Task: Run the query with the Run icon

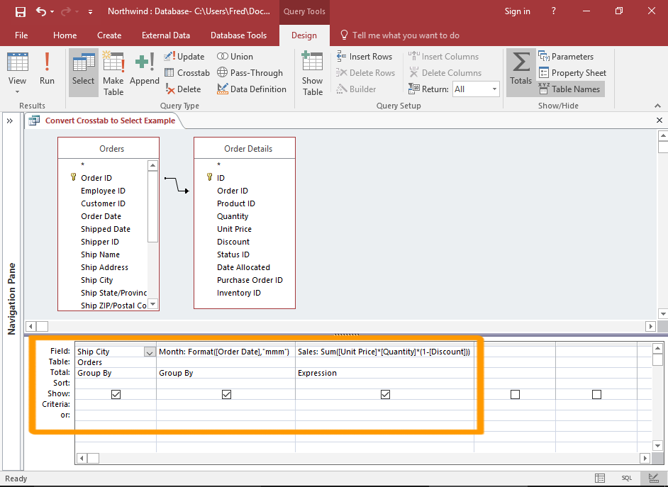Action: (47, 67)
